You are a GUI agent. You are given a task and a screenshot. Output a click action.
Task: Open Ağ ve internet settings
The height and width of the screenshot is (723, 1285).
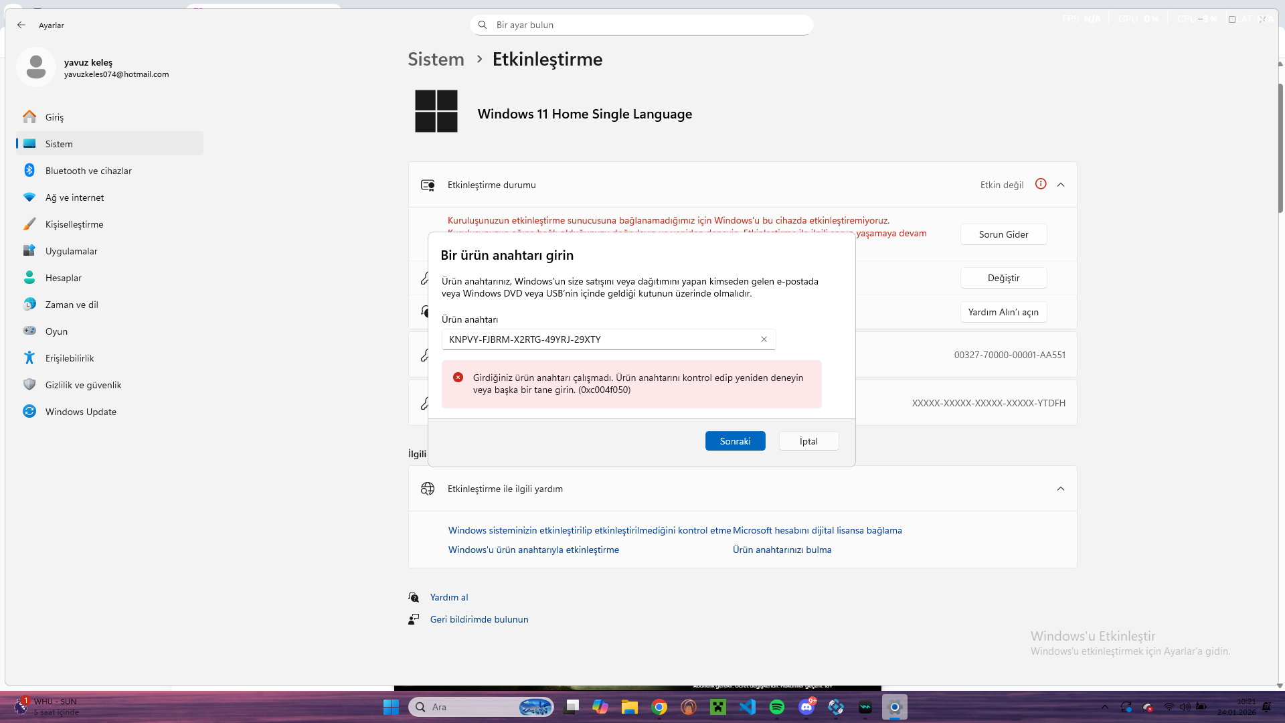pos(110,197)
